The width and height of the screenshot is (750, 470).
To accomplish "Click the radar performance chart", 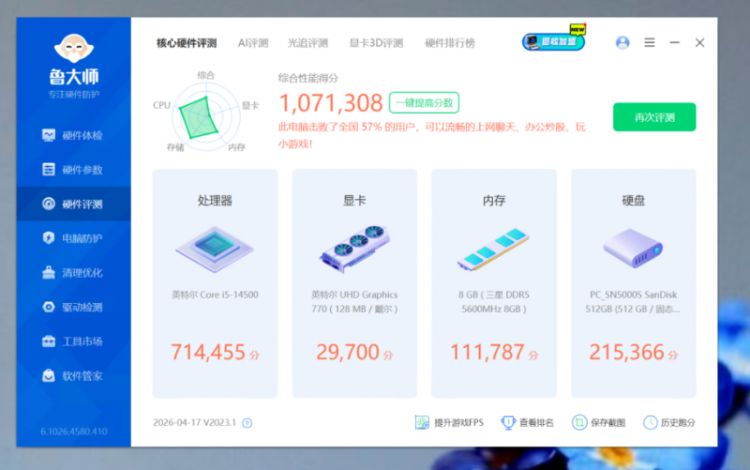I will coord(205,116).
